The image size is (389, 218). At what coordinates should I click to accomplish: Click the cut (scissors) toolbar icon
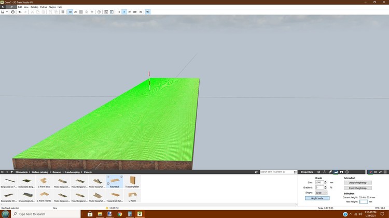(x=32, y=12)
